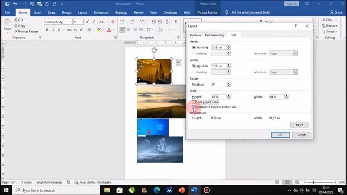Screen dimensions: 347x195
Task: Open the Windows Start menu
Action: click(x=6, y=190)
